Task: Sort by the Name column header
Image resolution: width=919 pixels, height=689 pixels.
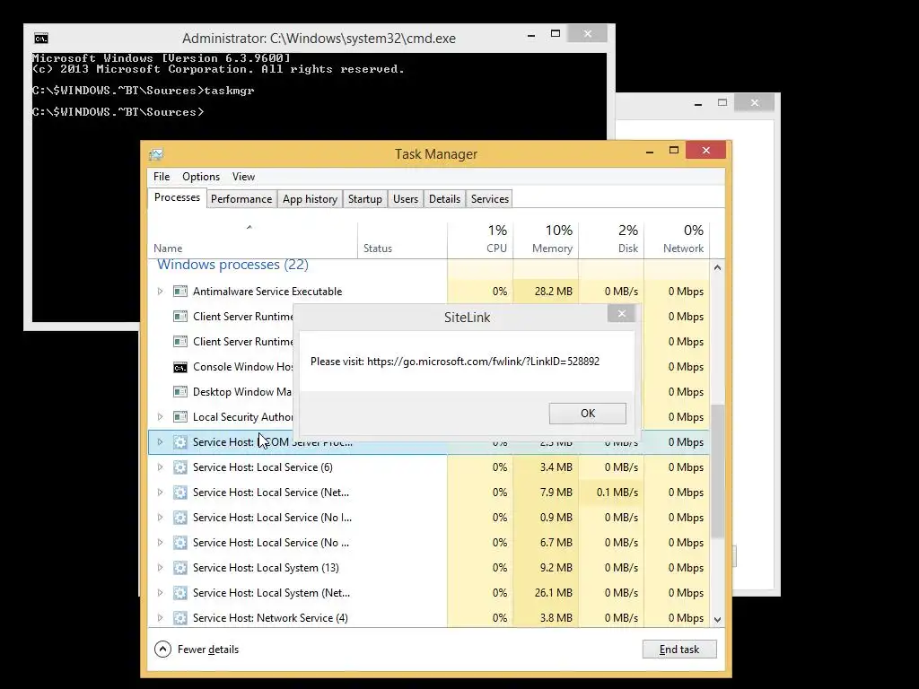Action: click(252, 240)
